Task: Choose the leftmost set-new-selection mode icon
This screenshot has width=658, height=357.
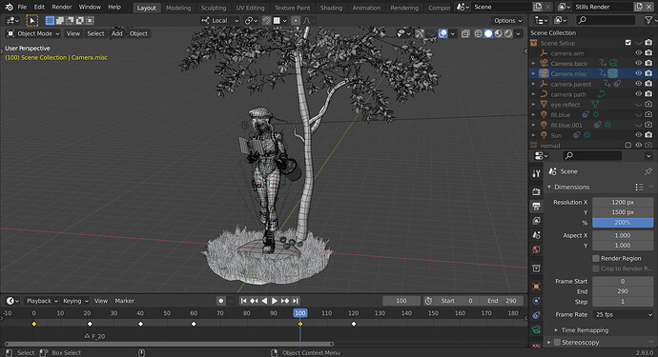Action: (x=50, y=20)
